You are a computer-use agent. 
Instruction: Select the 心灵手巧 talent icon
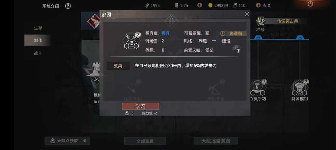(x=258, y=88)
